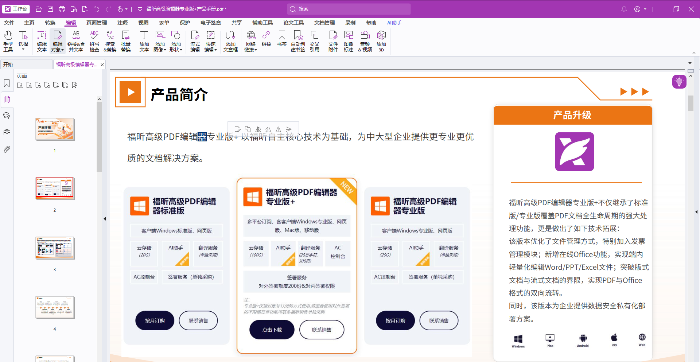
Task: Add a 书签 bookmark from the ribbon
Action: click(x=282, y=39)
